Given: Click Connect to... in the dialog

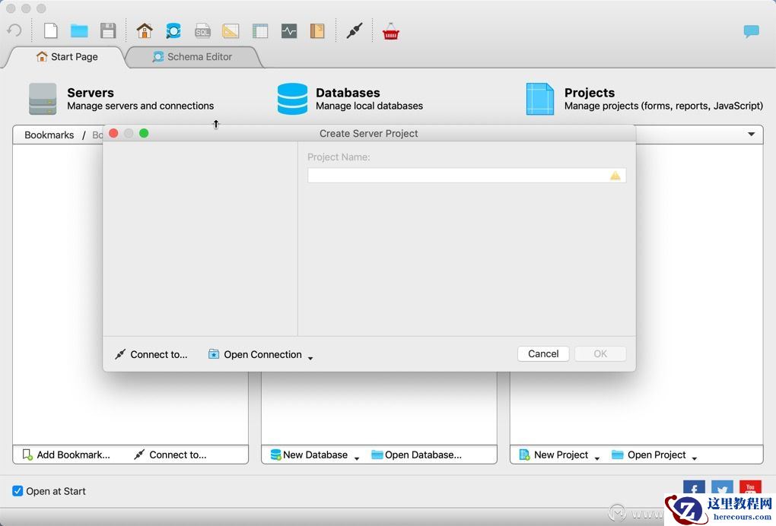Looking at the screenshot, I should point(151,354).
